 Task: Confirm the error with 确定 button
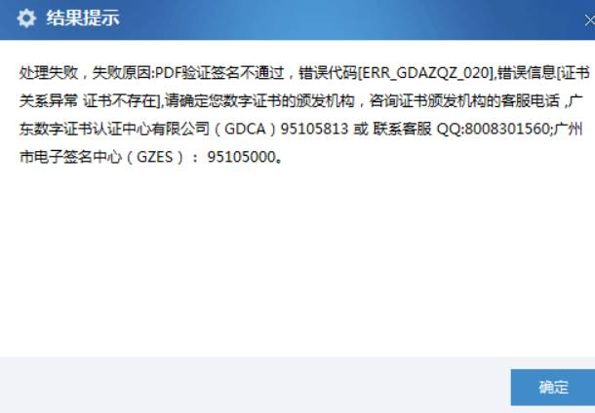(553, 388)
